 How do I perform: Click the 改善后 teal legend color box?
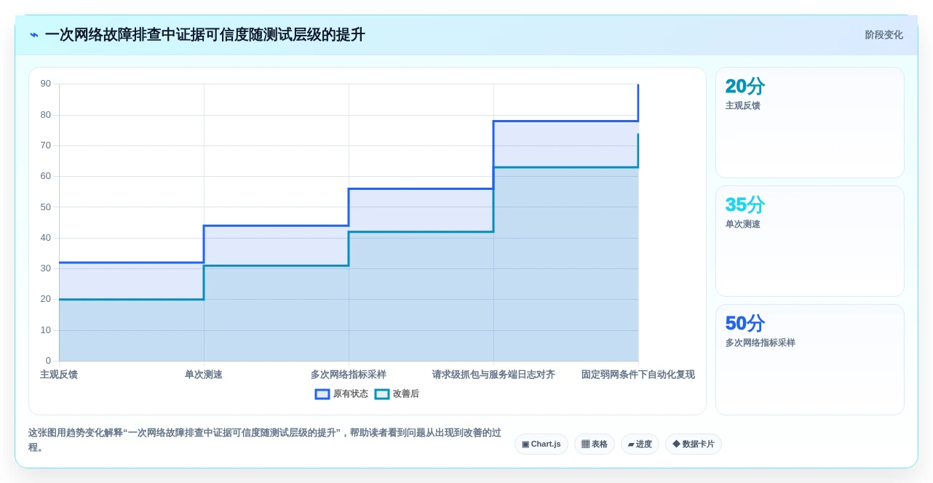(x=382, y=394)
